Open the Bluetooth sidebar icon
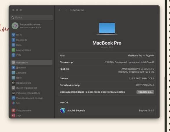 point(13,40)
